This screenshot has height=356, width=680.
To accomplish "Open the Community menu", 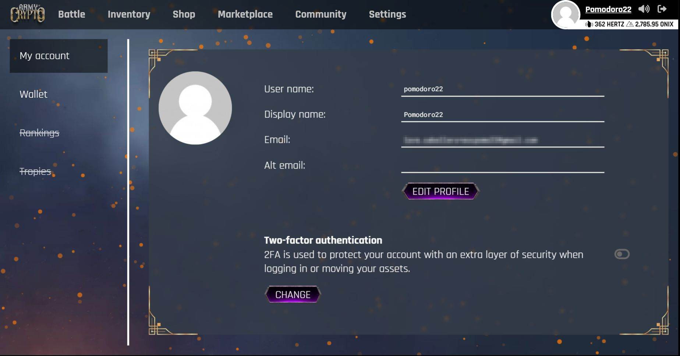I will 320,14.
